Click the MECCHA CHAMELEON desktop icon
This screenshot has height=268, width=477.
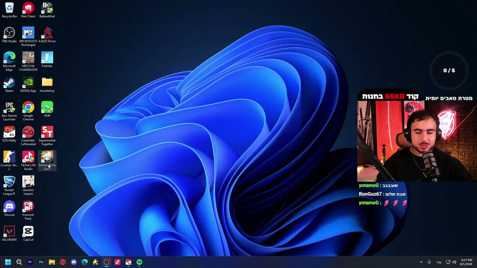(x=28, y=62)
